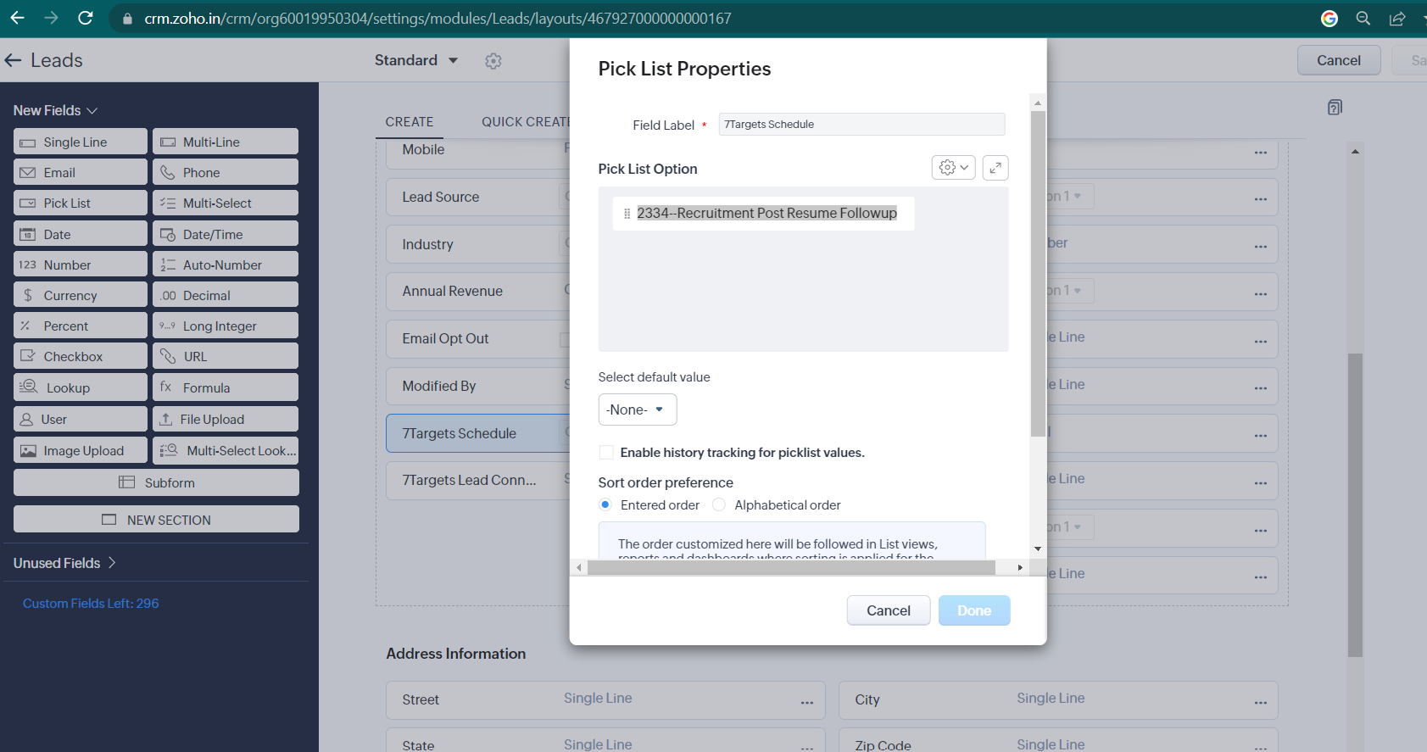Go back using Leads arrow icon
This screenshot has height=752, width=1427.
click(x=13, y=60)
